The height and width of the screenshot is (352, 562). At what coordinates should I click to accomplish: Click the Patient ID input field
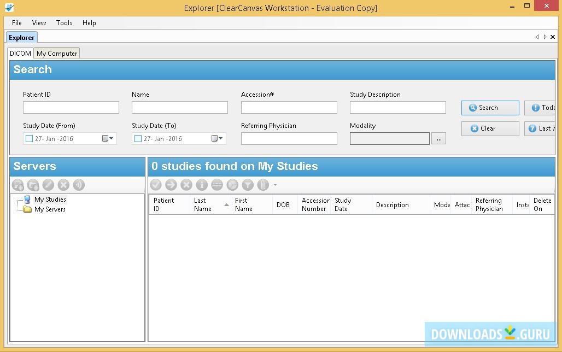coord(71,107)
